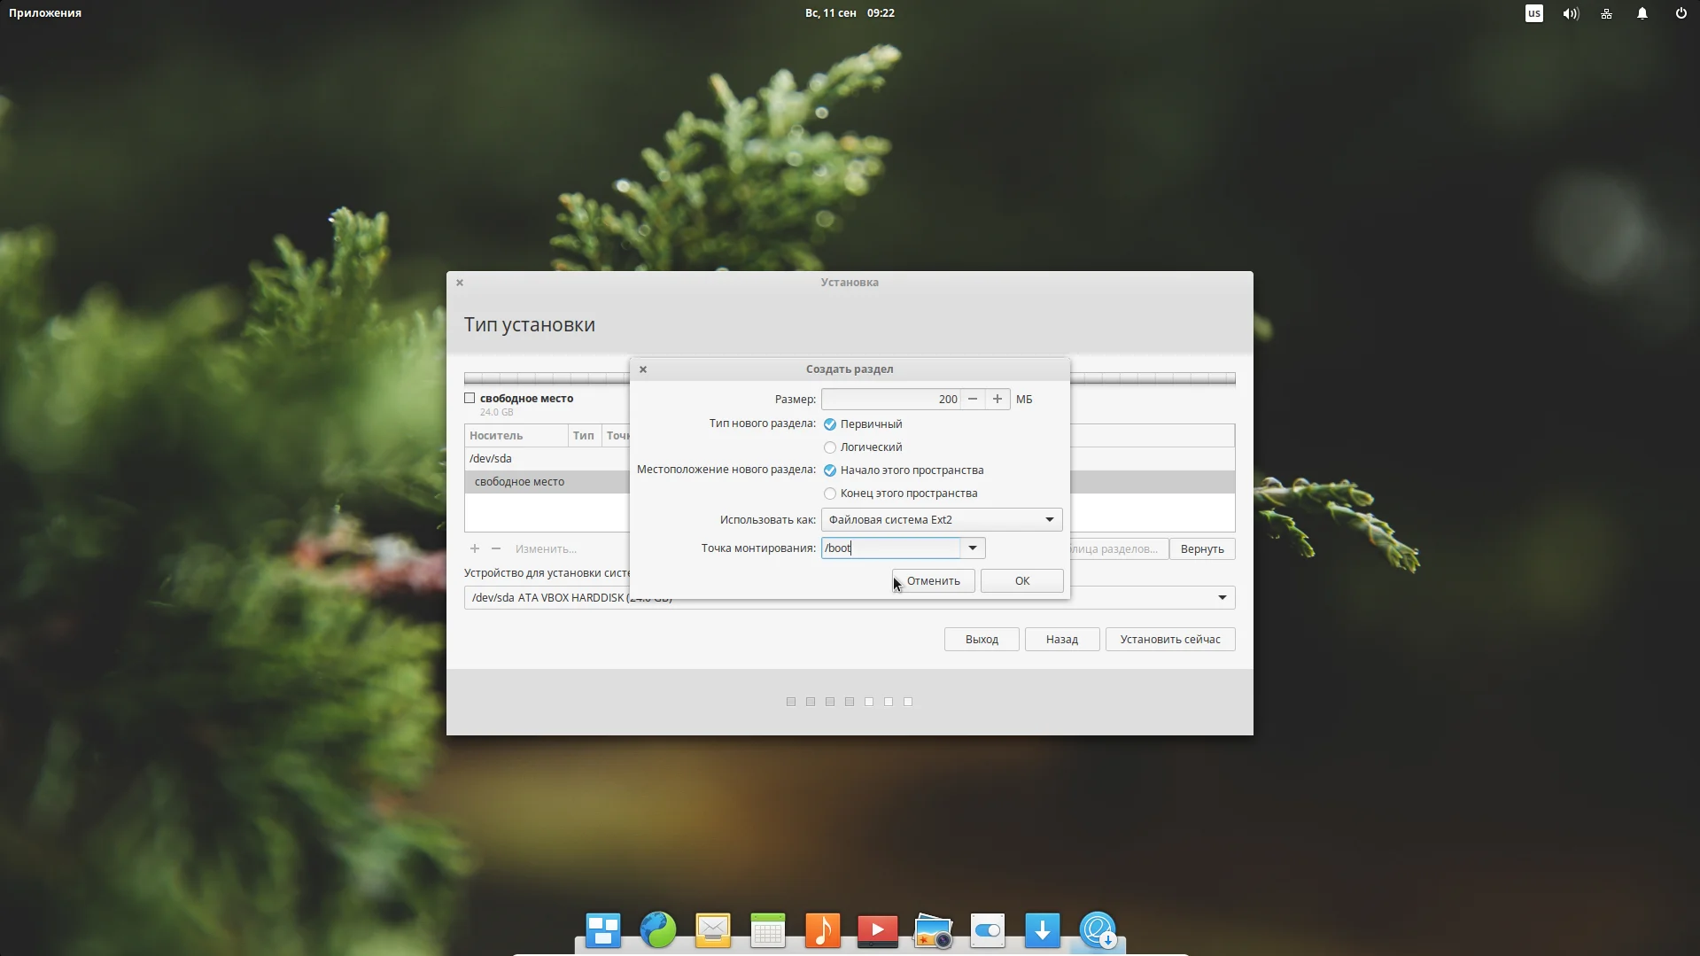Confirm partition with OK button
1700x956 pixels.
coord(1022,581)
